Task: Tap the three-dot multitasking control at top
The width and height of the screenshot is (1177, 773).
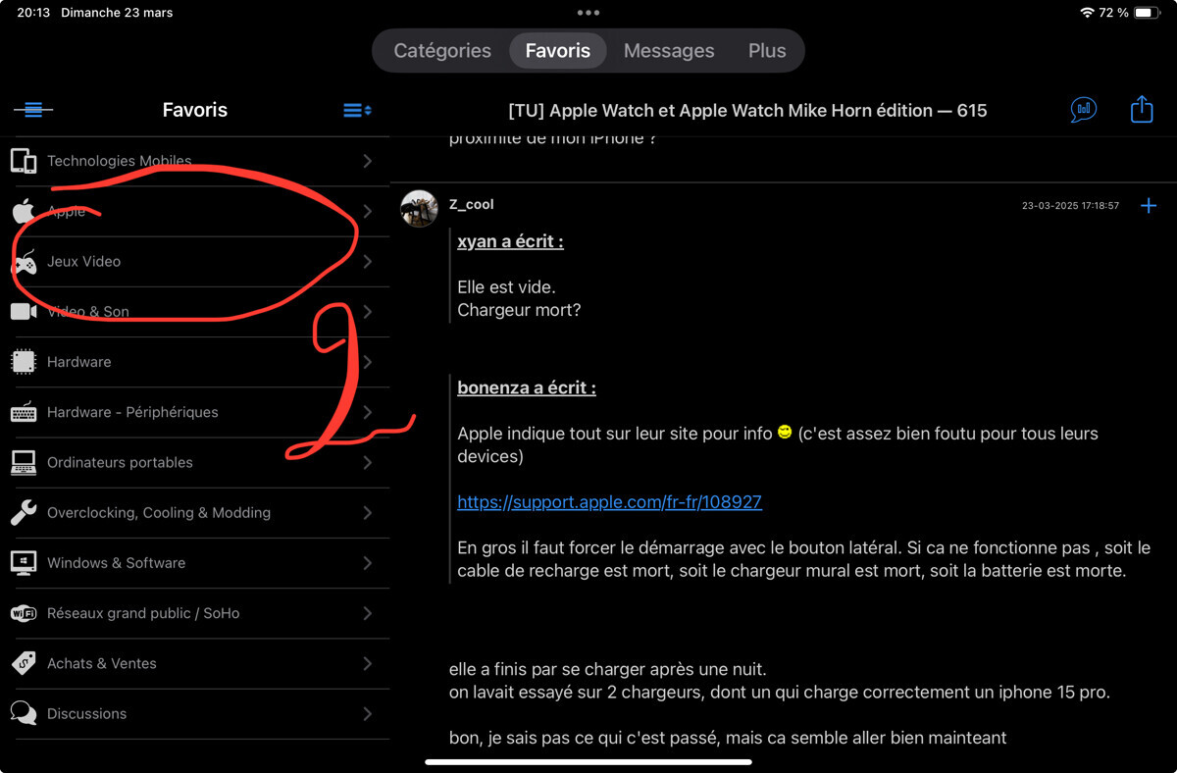Action: click(588, 13)
